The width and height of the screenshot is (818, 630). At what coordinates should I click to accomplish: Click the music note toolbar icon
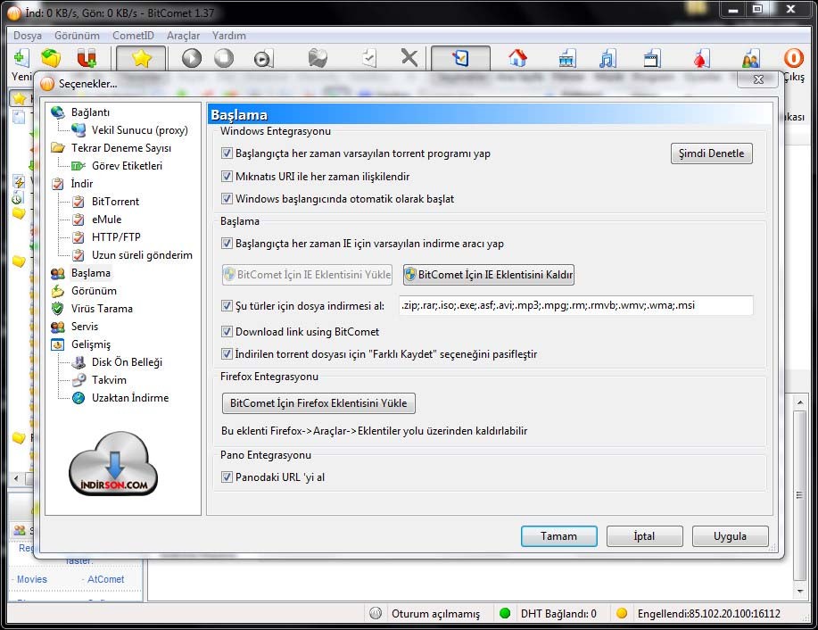pos(608,59)
